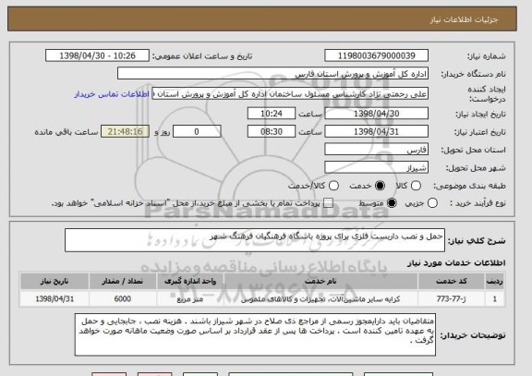Click the نام خدمت column header
Screen dimensions: 532x376
320,281
